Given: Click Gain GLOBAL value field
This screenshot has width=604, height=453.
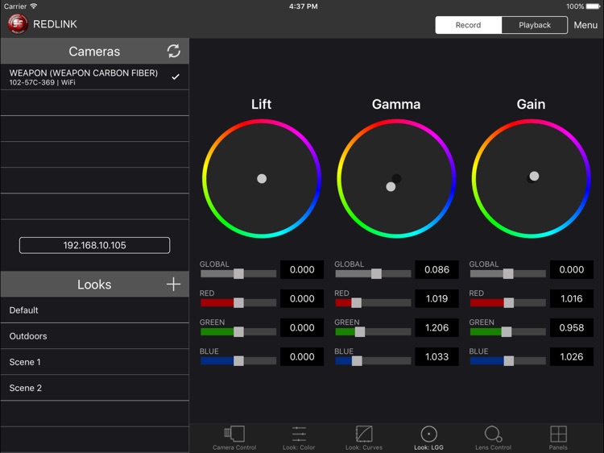Looking at the screenshot, I should tap(572, 269).
